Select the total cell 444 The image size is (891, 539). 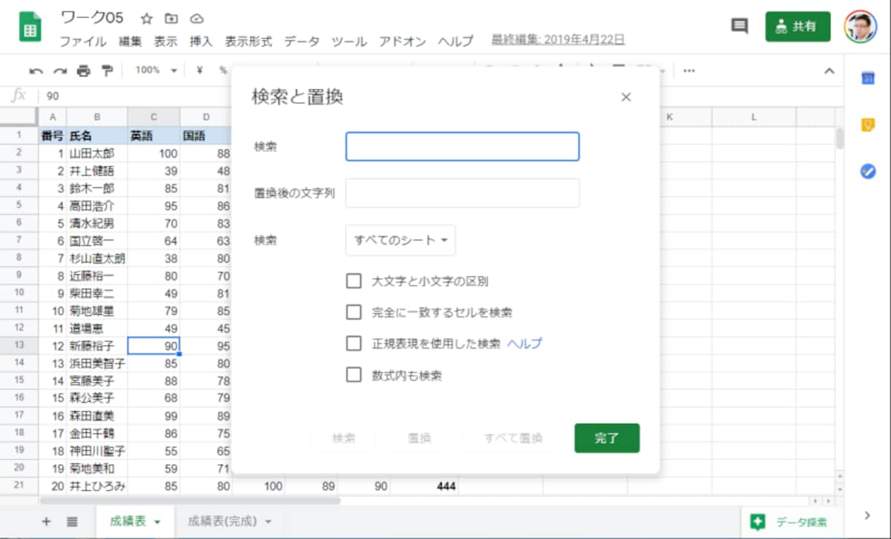[425, 486]
